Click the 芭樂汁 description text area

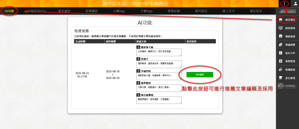click(159, 64)
